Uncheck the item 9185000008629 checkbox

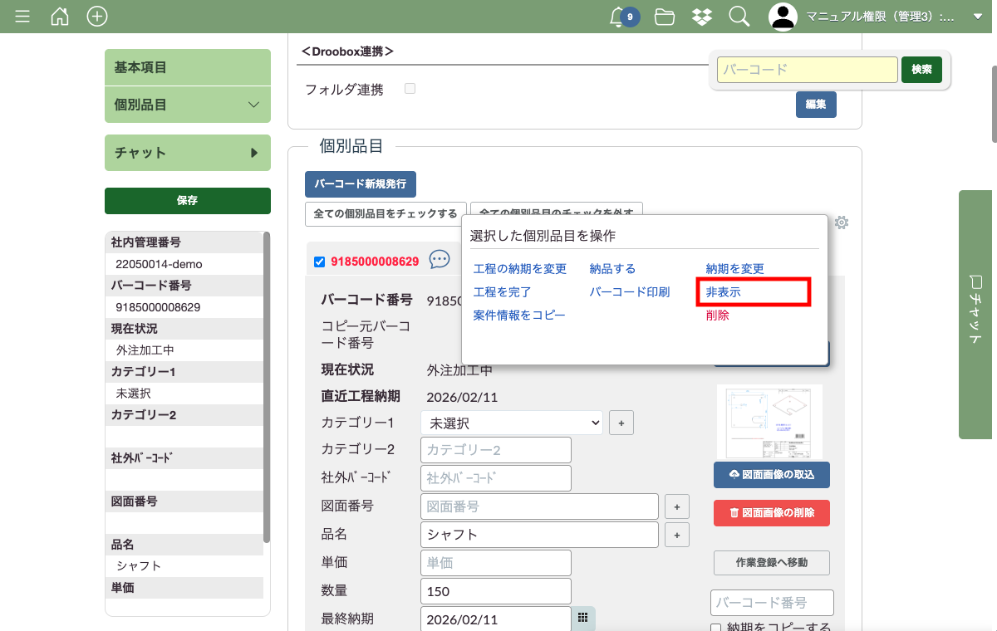pyautogui.click(x=320, y=262)
